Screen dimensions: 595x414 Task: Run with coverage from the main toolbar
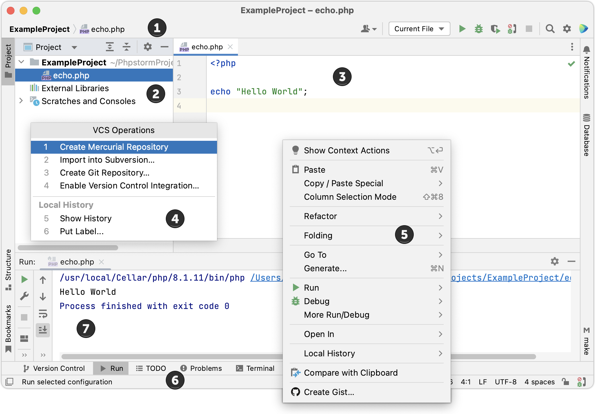(496, 29)
